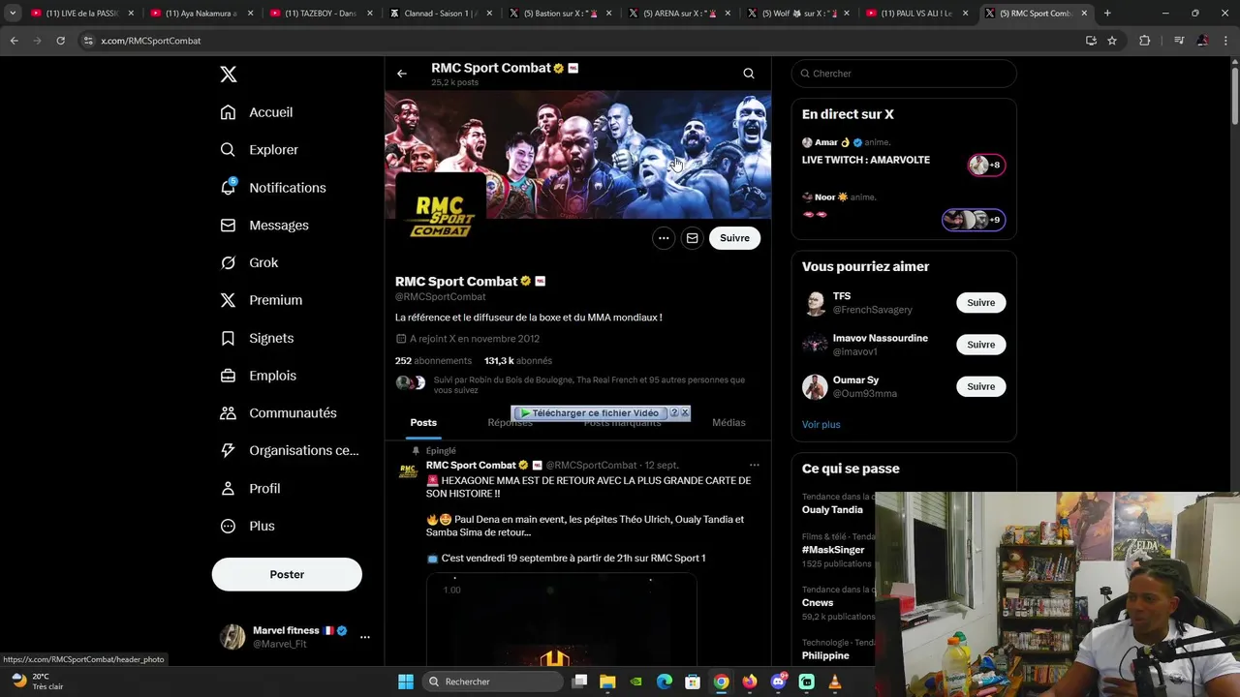Open Communautés in the sidebar

[x=278, y=413]
